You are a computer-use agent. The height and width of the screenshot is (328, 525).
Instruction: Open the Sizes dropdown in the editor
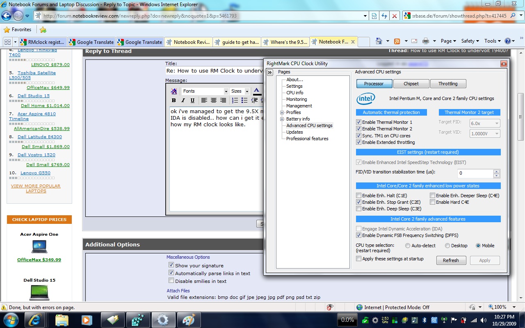247,91
